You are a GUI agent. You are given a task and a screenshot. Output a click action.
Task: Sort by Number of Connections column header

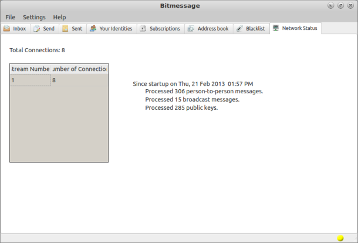[79, 69]
